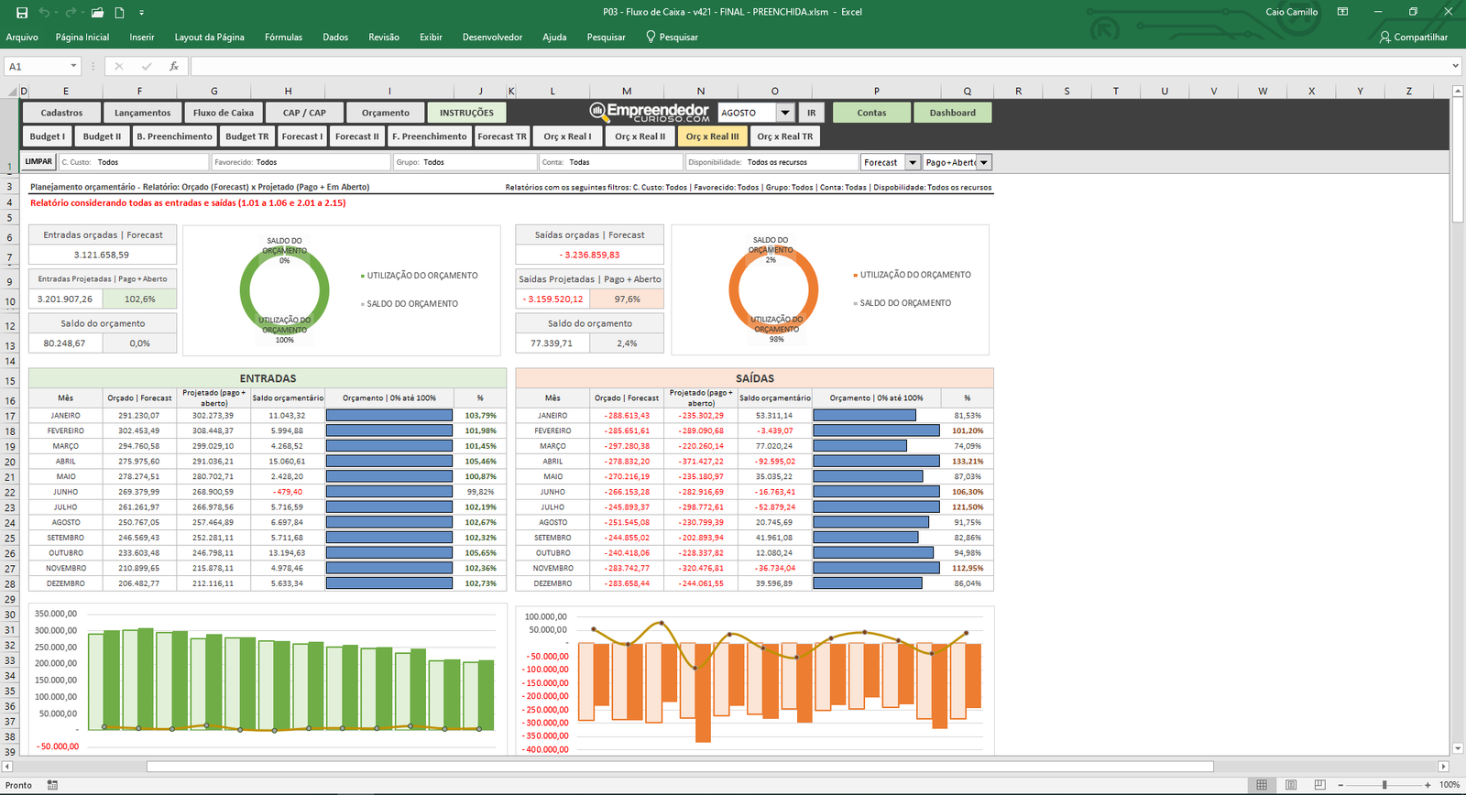This screenshot has width=1466, height=795.
Task: Switch to Page Break Preview icon
Action: click(x=1319, y=785)
